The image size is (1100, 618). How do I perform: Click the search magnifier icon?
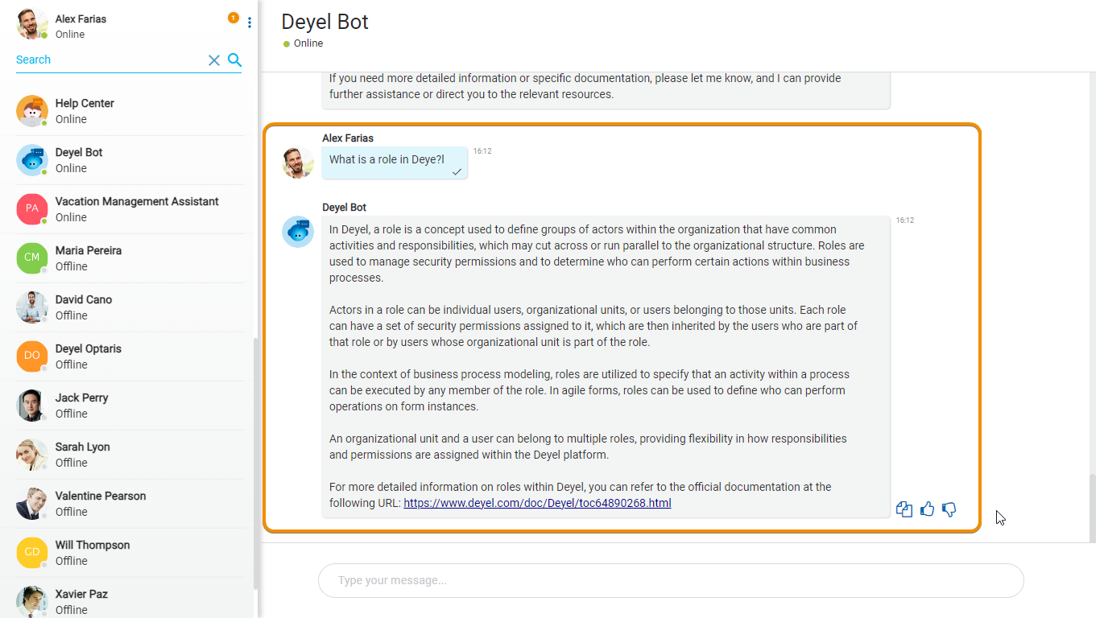tap(234, 60)
